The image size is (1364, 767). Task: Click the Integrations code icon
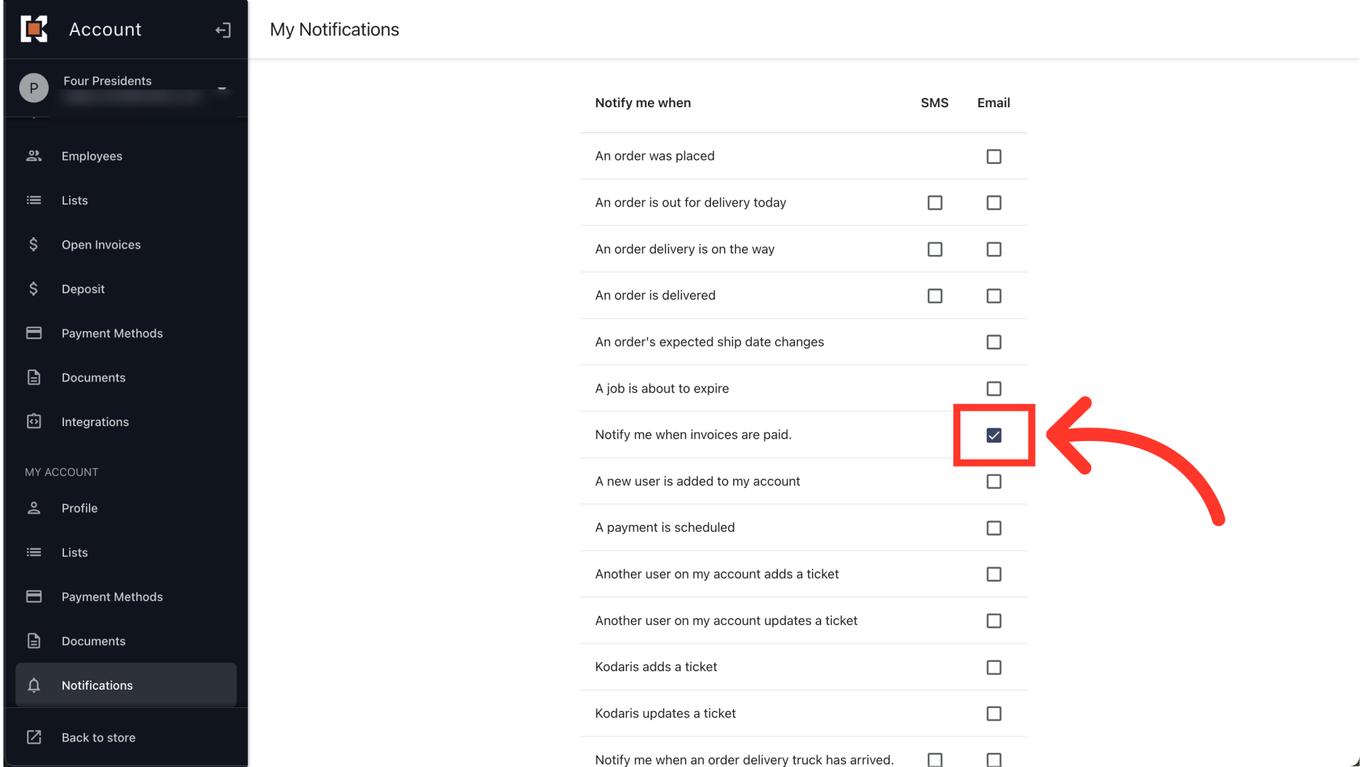[x=33, y=422]
